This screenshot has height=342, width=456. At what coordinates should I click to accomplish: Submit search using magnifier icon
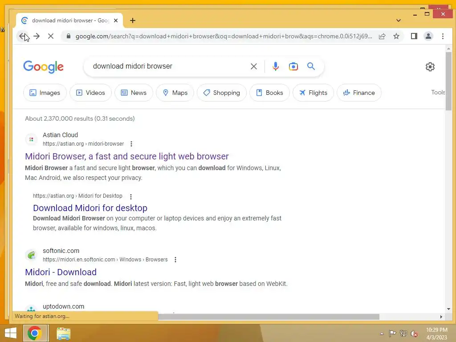[311, 66]
